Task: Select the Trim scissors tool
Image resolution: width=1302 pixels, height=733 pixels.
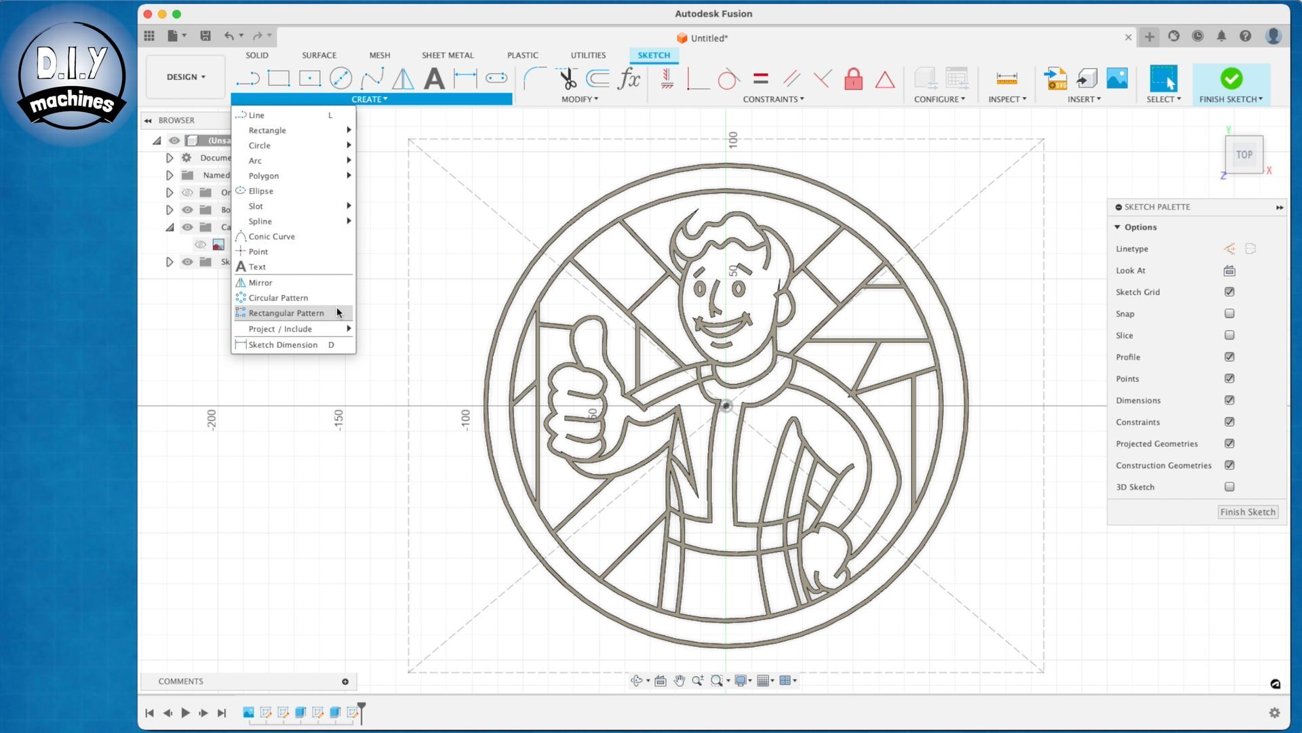Action: point(567,79)
